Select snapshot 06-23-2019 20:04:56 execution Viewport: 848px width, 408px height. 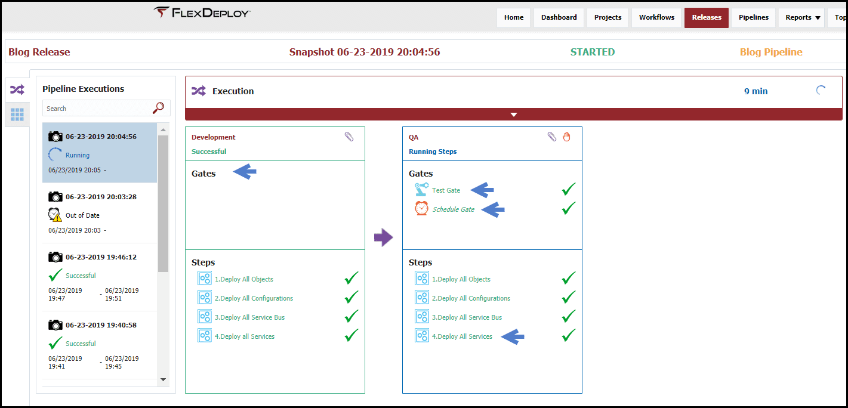100,153
